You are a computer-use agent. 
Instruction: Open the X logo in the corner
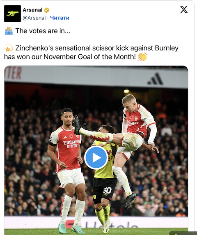184,9
